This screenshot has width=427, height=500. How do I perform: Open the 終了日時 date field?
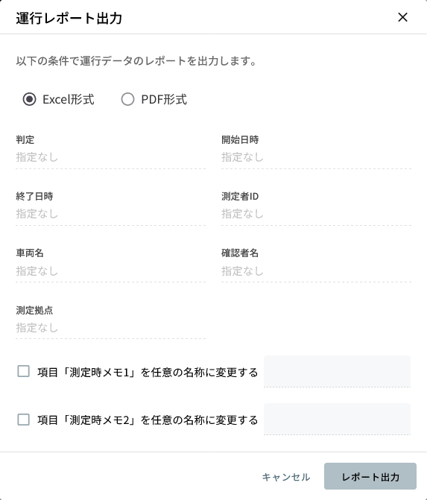(110, 214)
